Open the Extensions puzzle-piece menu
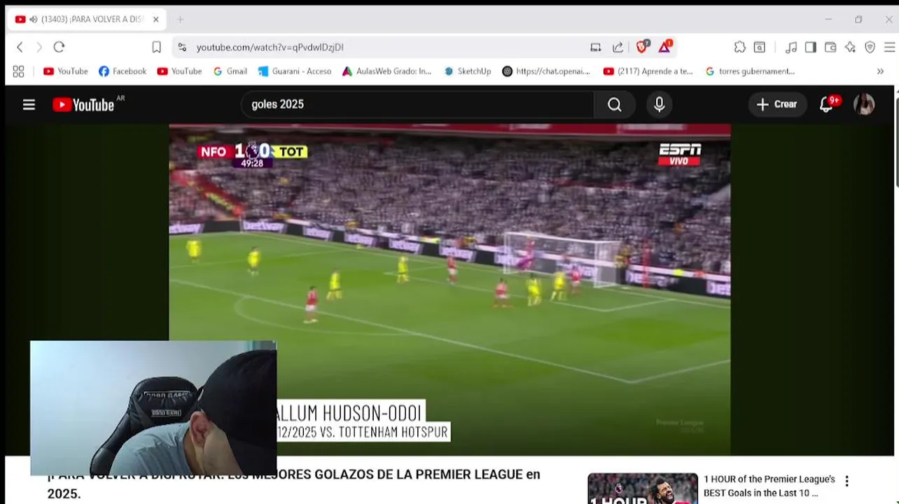 point(739,47)
